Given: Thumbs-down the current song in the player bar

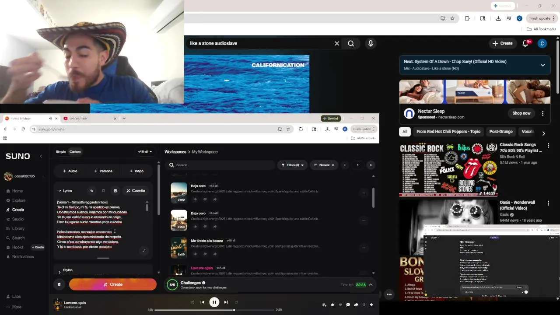Looking at the screenshot, I should pos(340,304).
